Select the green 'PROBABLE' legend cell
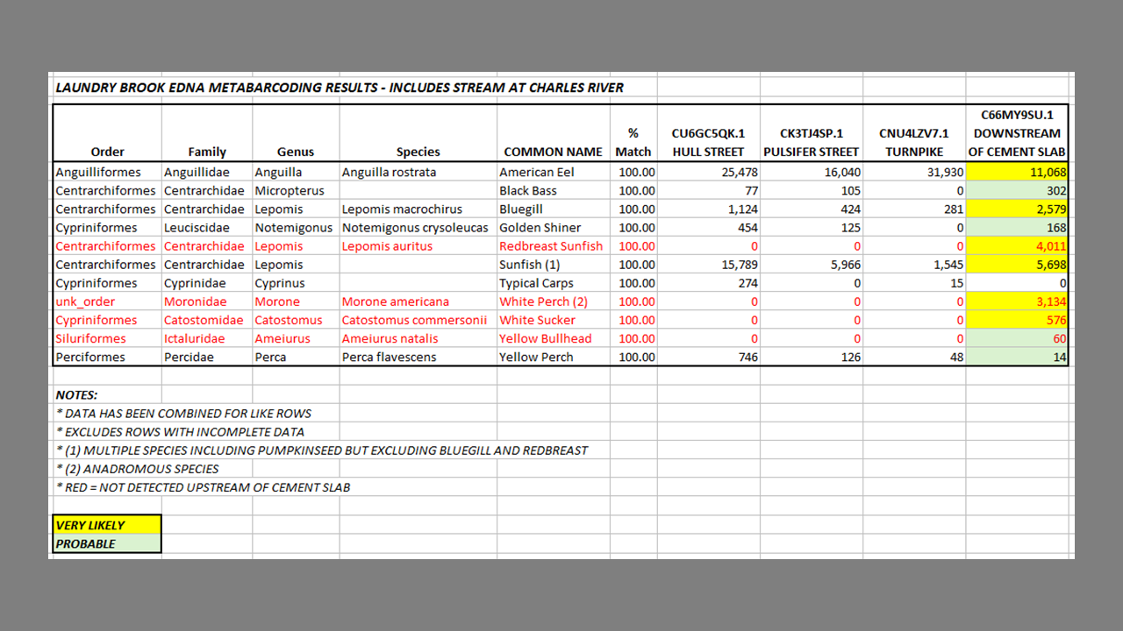1123x631 pixels. point(107,543)
